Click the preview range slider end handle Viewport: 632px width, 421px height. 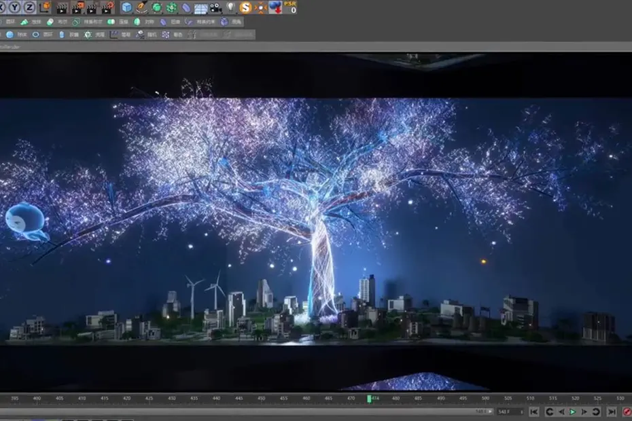(x=490, y=411)
